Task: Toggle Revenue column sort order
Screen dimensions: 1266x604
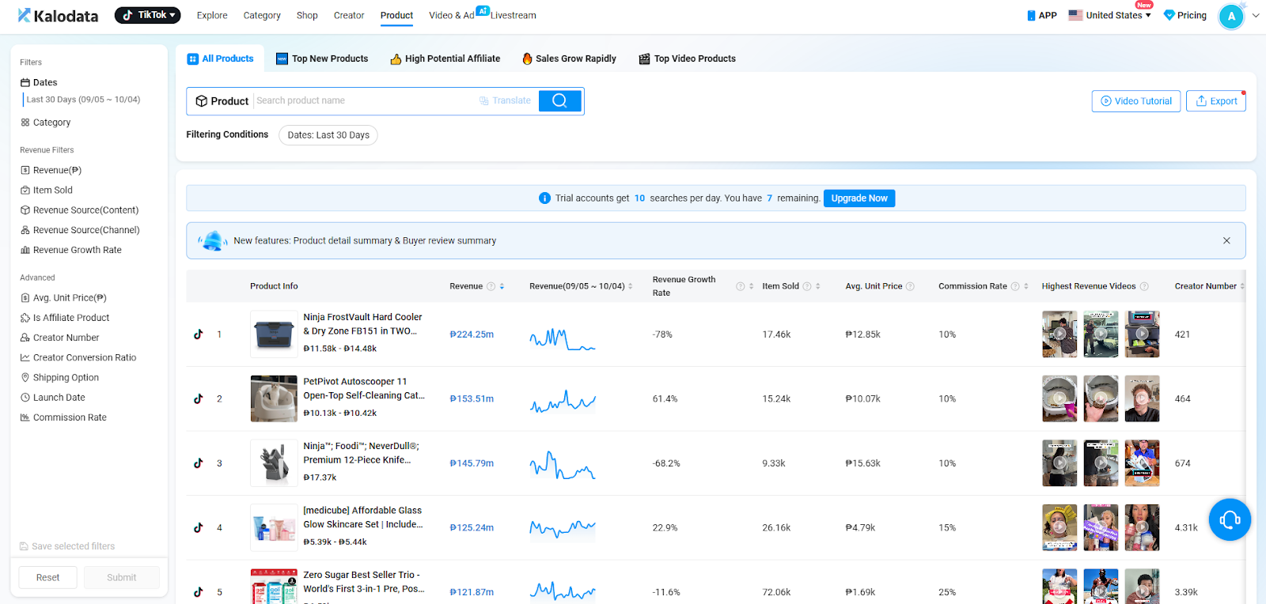Action: 502,286
